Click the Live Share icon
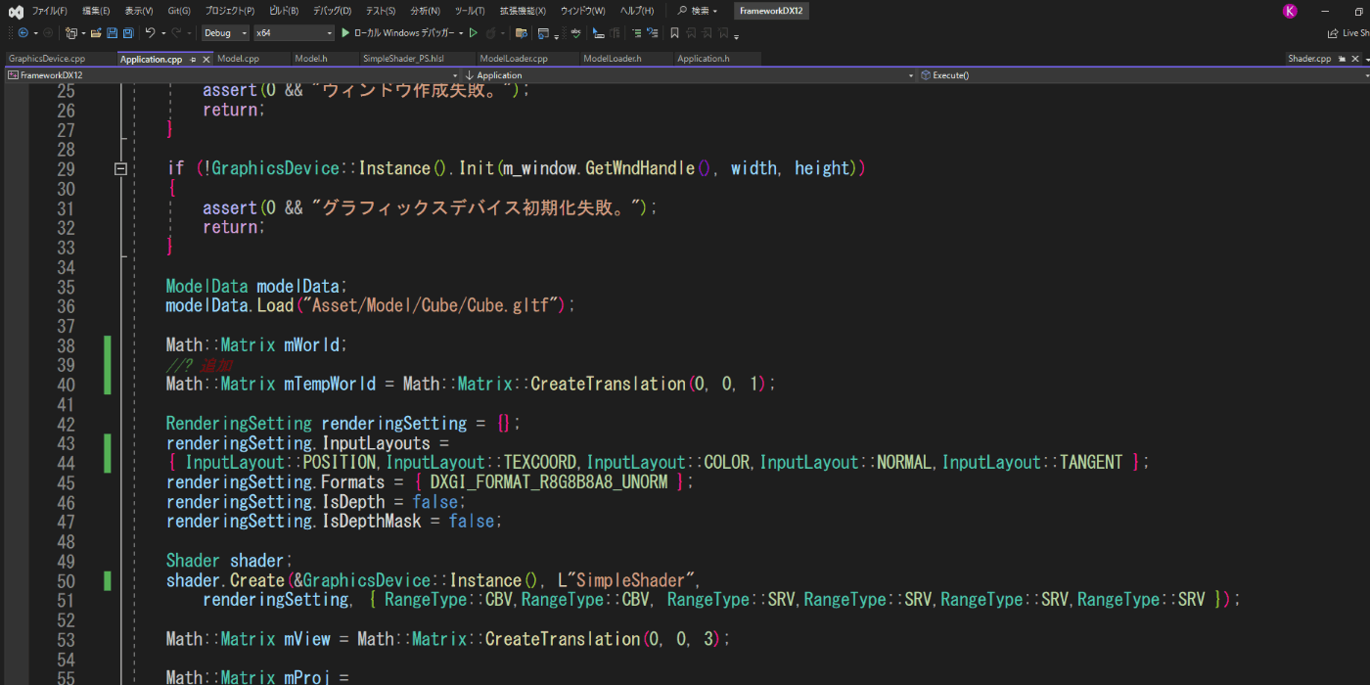Screen dimensions: 1370x685 (1333, 33)
